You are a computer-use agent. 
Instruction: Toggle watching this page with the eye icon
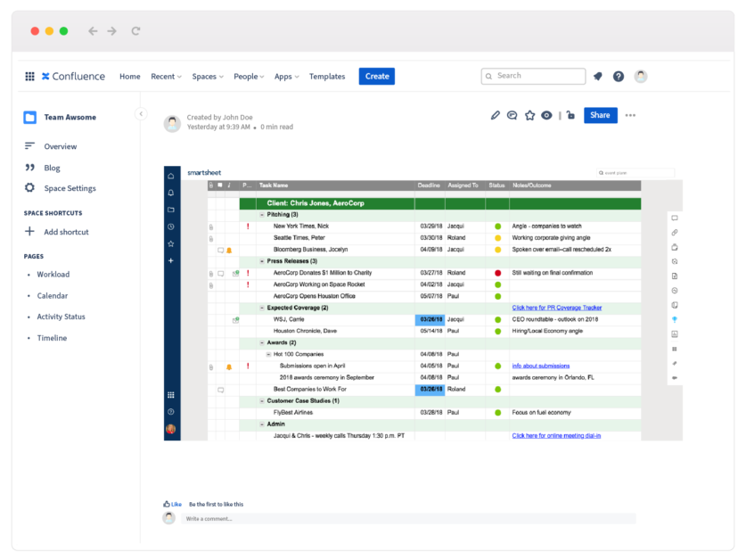tap(546, 115)
